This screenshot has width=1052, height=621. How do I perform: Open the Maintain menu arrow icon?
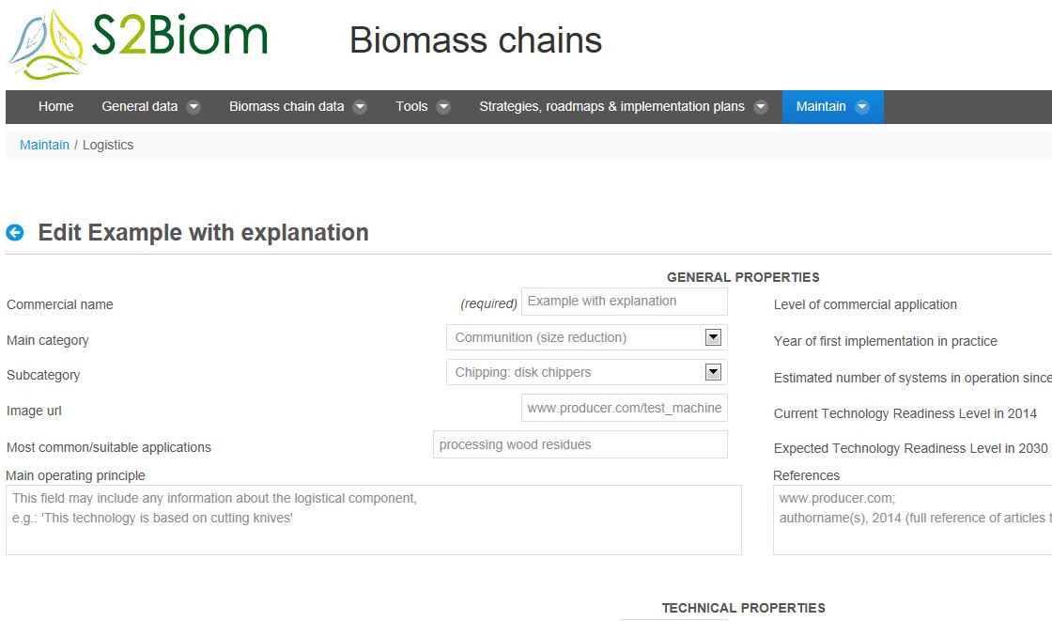[862, 107]
